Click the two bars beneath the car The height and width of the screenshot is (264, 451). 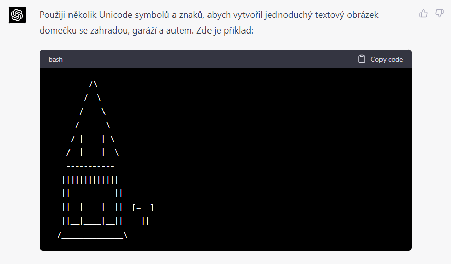point(145,221)
